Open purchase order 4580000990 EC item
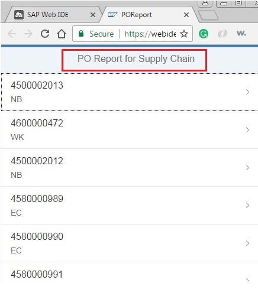This screenshot has width=258, height=293. 130,243
